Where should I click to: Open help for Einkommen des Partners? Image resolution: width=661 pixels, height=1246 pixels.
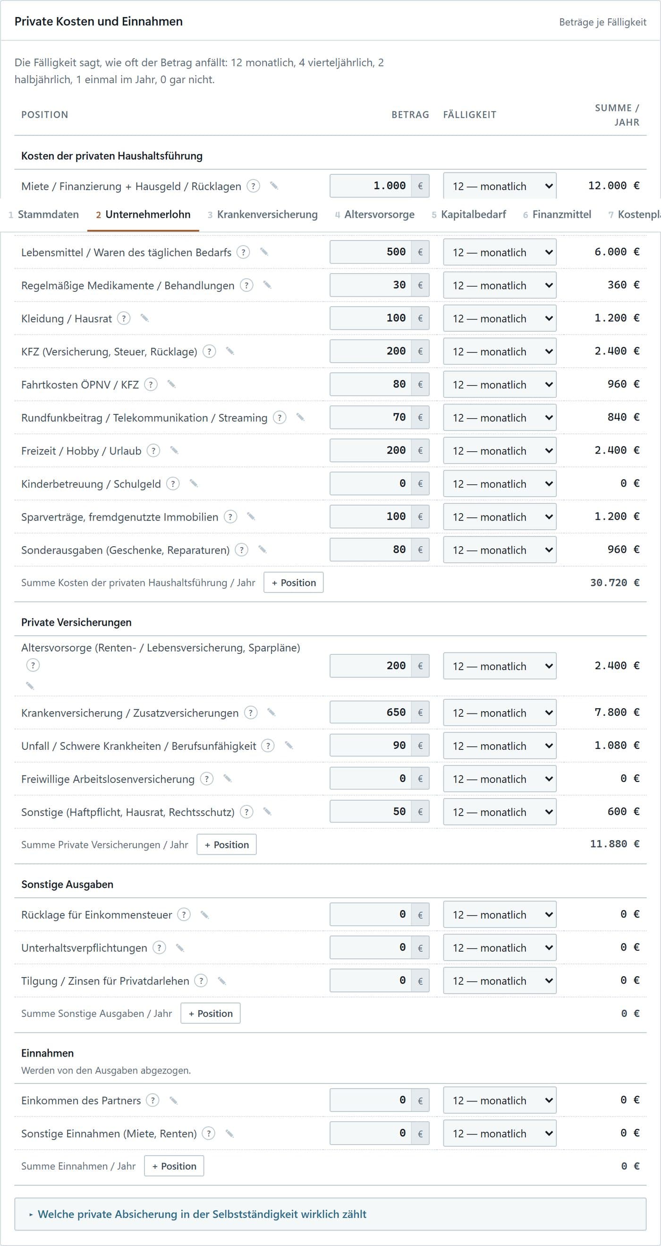click(x=153, y=1100)
